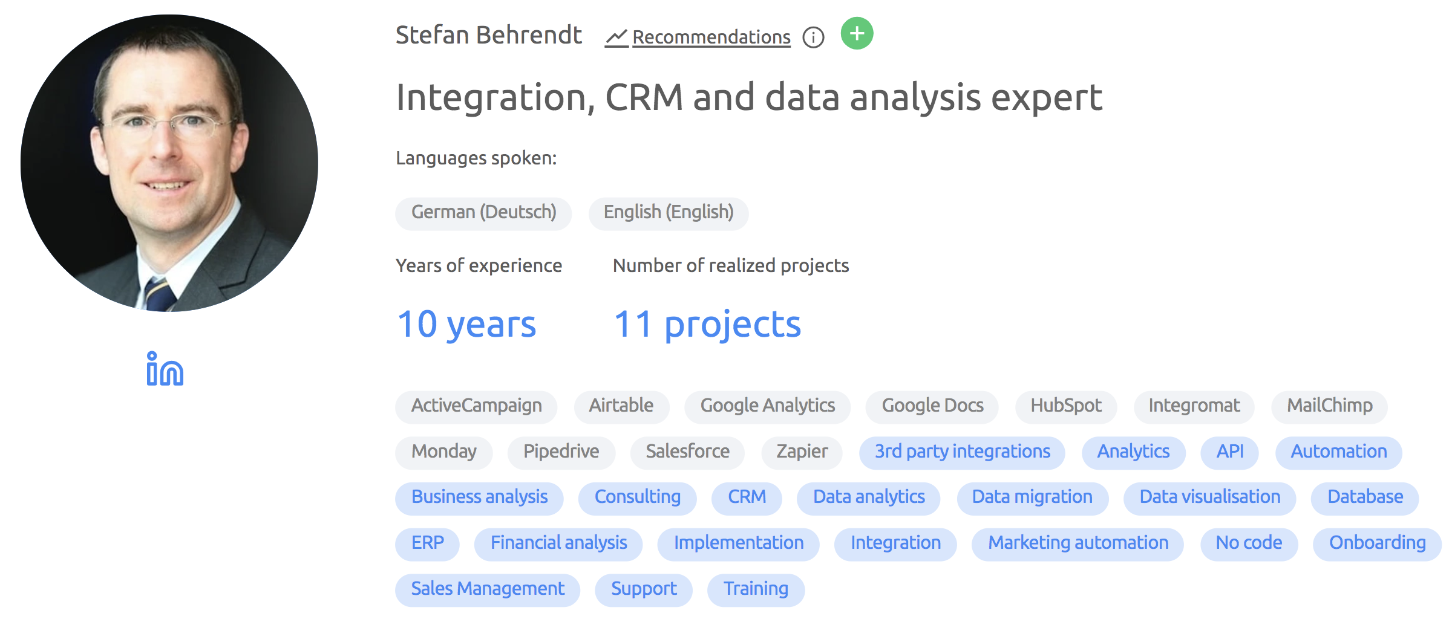
Task: Open the LinkedIn profile icon
Action: 165,369
